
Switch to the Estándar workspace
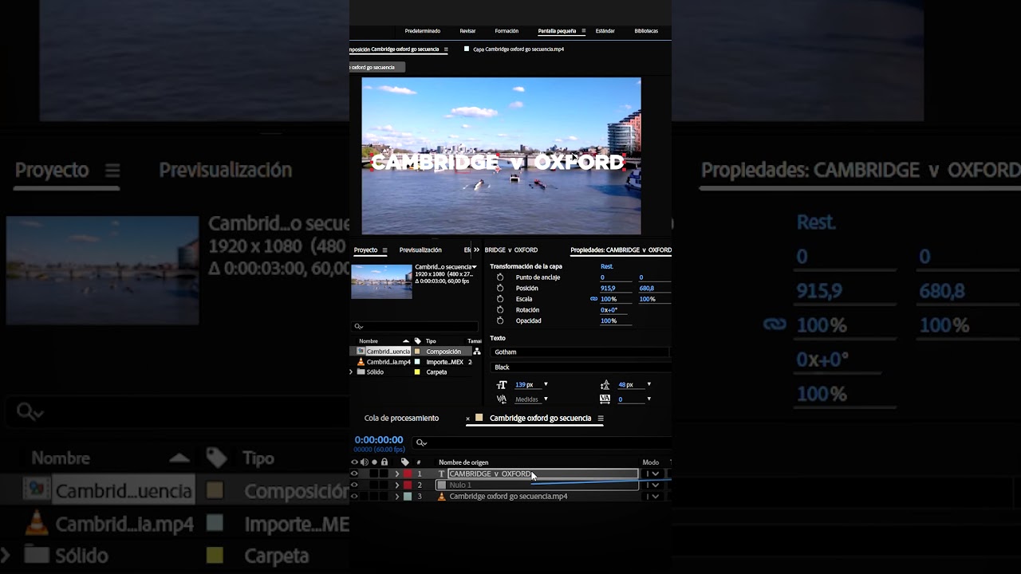coord(605,31)
